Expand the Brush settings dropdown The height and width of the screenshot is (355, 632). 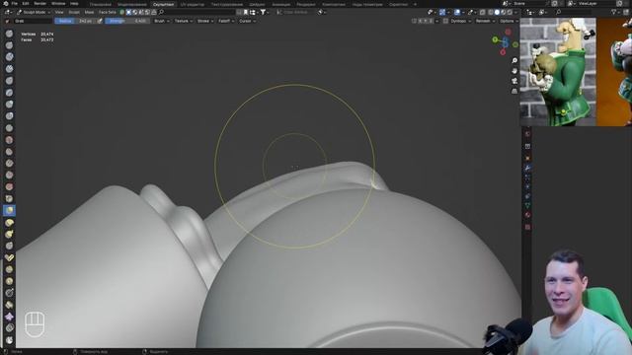162,21
